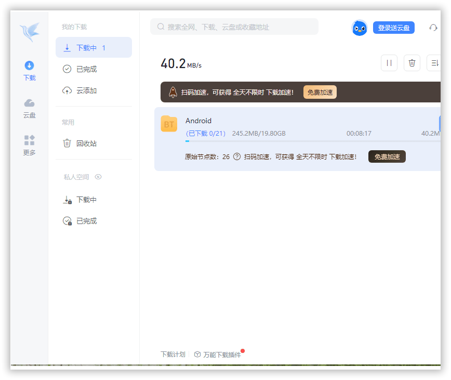Click the BT folder icon for Android
Image resolution: width=451 pixels, height=380 pixels.
169,124
